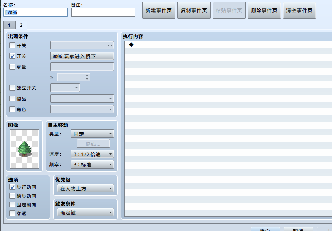The width and height of the screenshot is (332, 231).
Task: Click the 新建事件页 button
Action: [159, 10]
